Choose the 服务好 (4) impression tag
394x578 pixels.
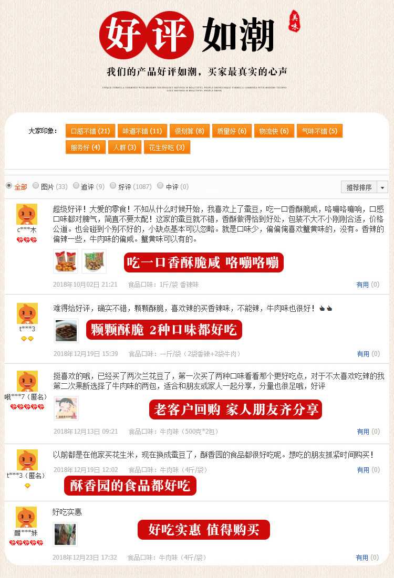(x=86, y=148)
